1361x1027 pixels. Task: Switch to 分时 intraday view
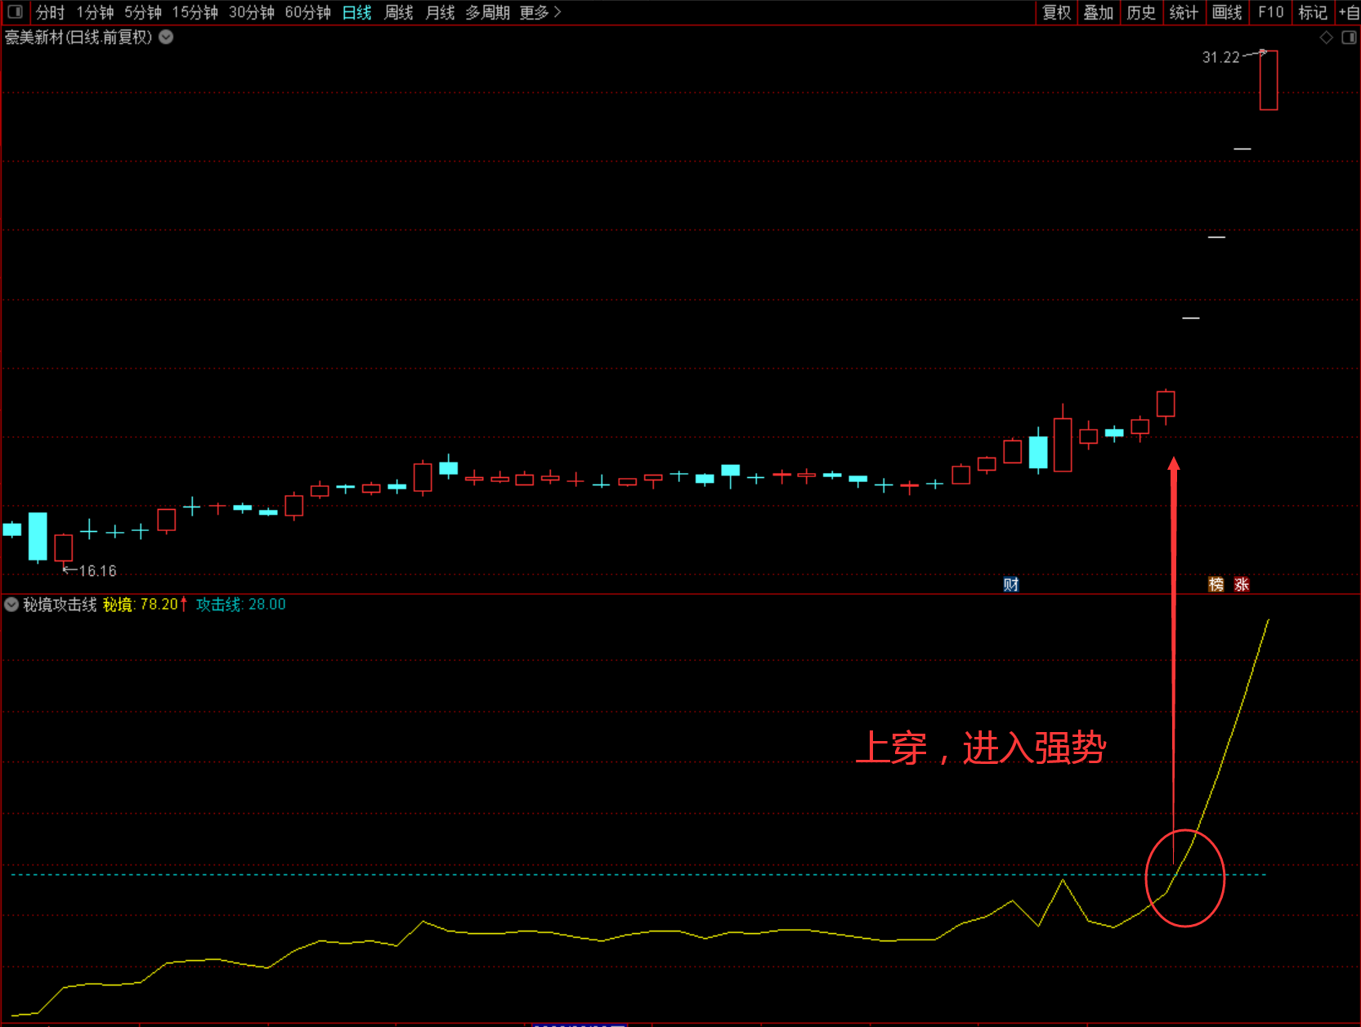(x=50, y=12)
